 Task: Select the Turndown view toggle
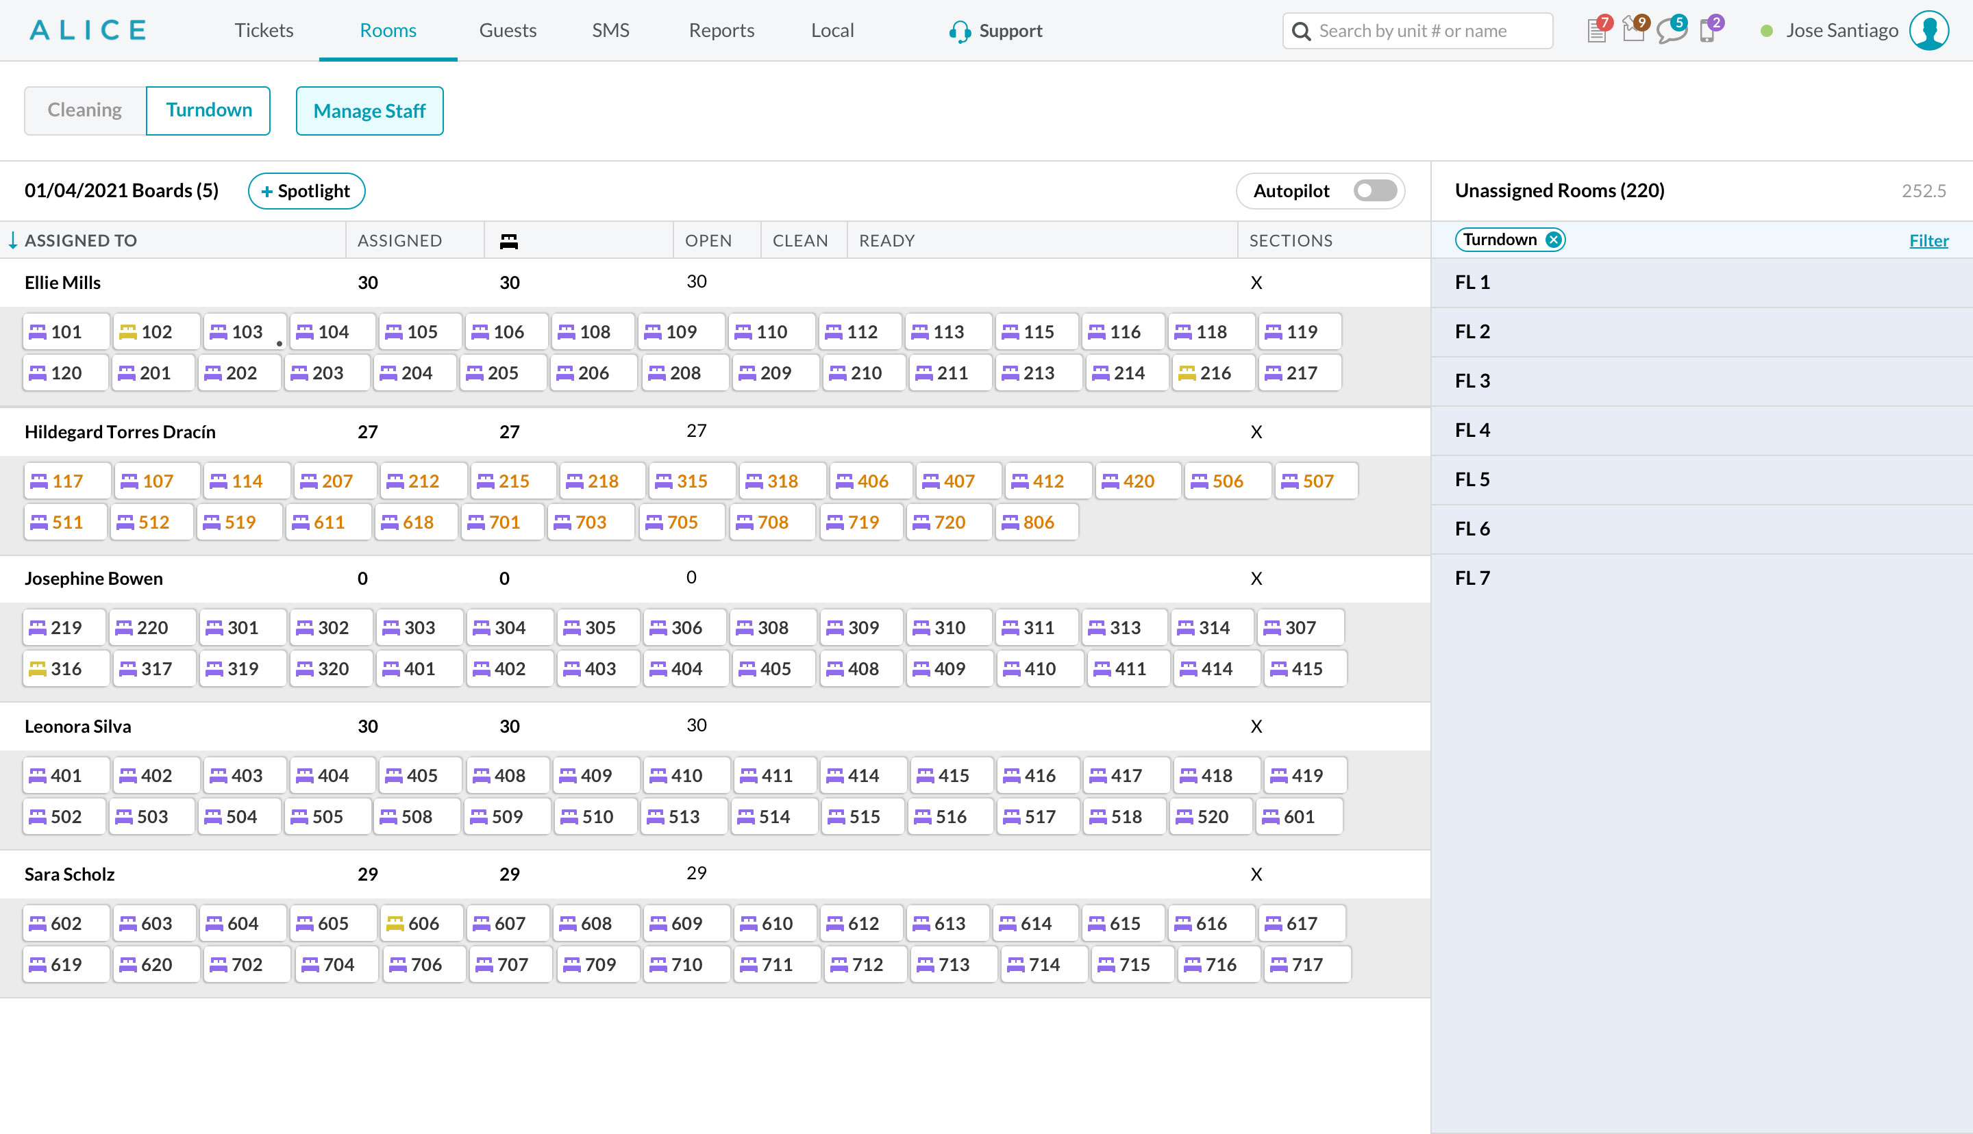point(209,110)
